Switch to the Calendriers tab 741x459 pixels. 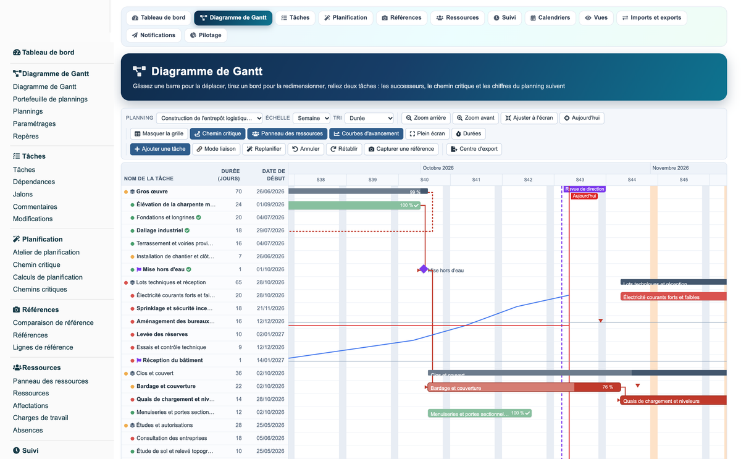tap(550, 18)
